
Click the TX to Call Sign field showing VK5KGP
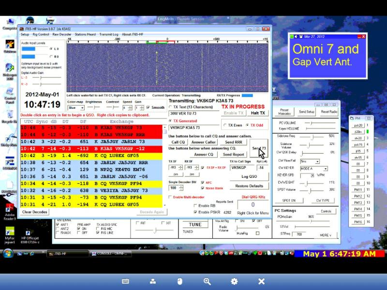pyautogui.click(x=242, y=168)
